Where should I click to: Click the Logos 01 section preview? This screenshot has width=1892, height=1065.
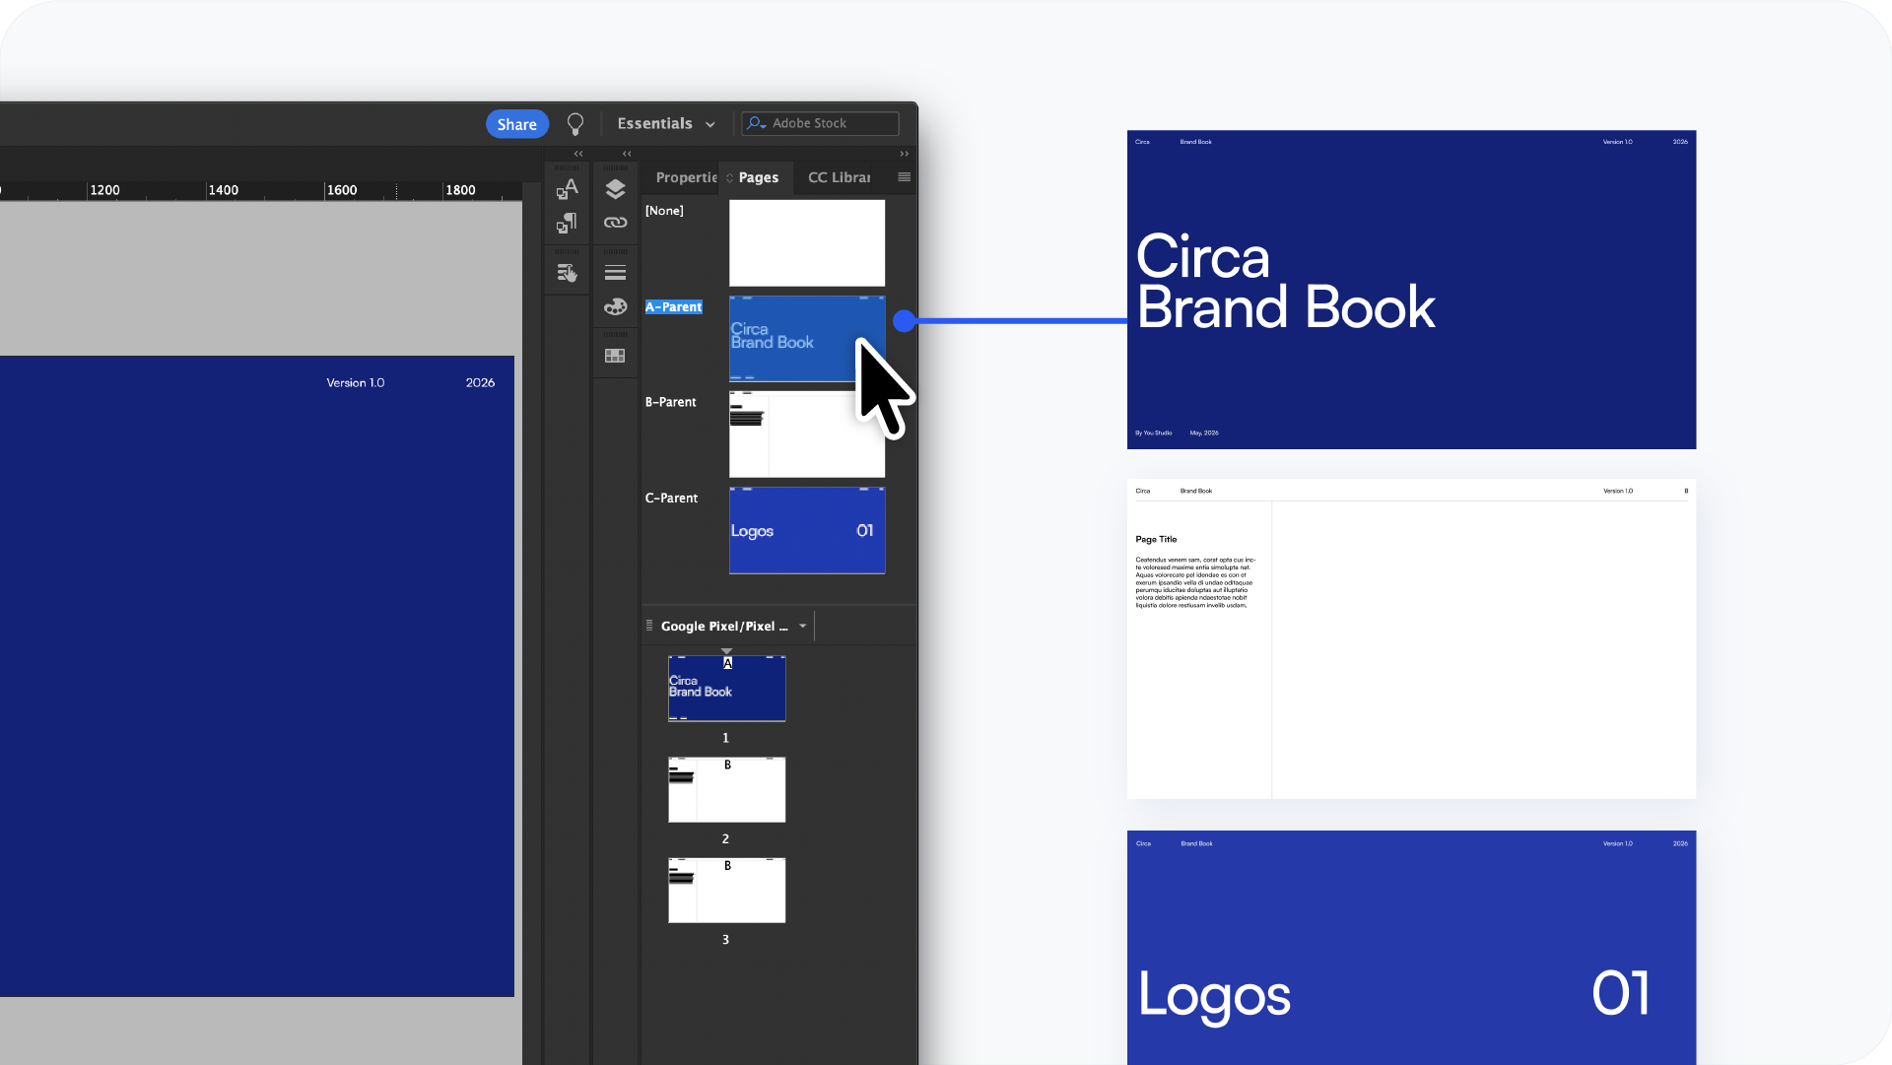coord(1411,948)
